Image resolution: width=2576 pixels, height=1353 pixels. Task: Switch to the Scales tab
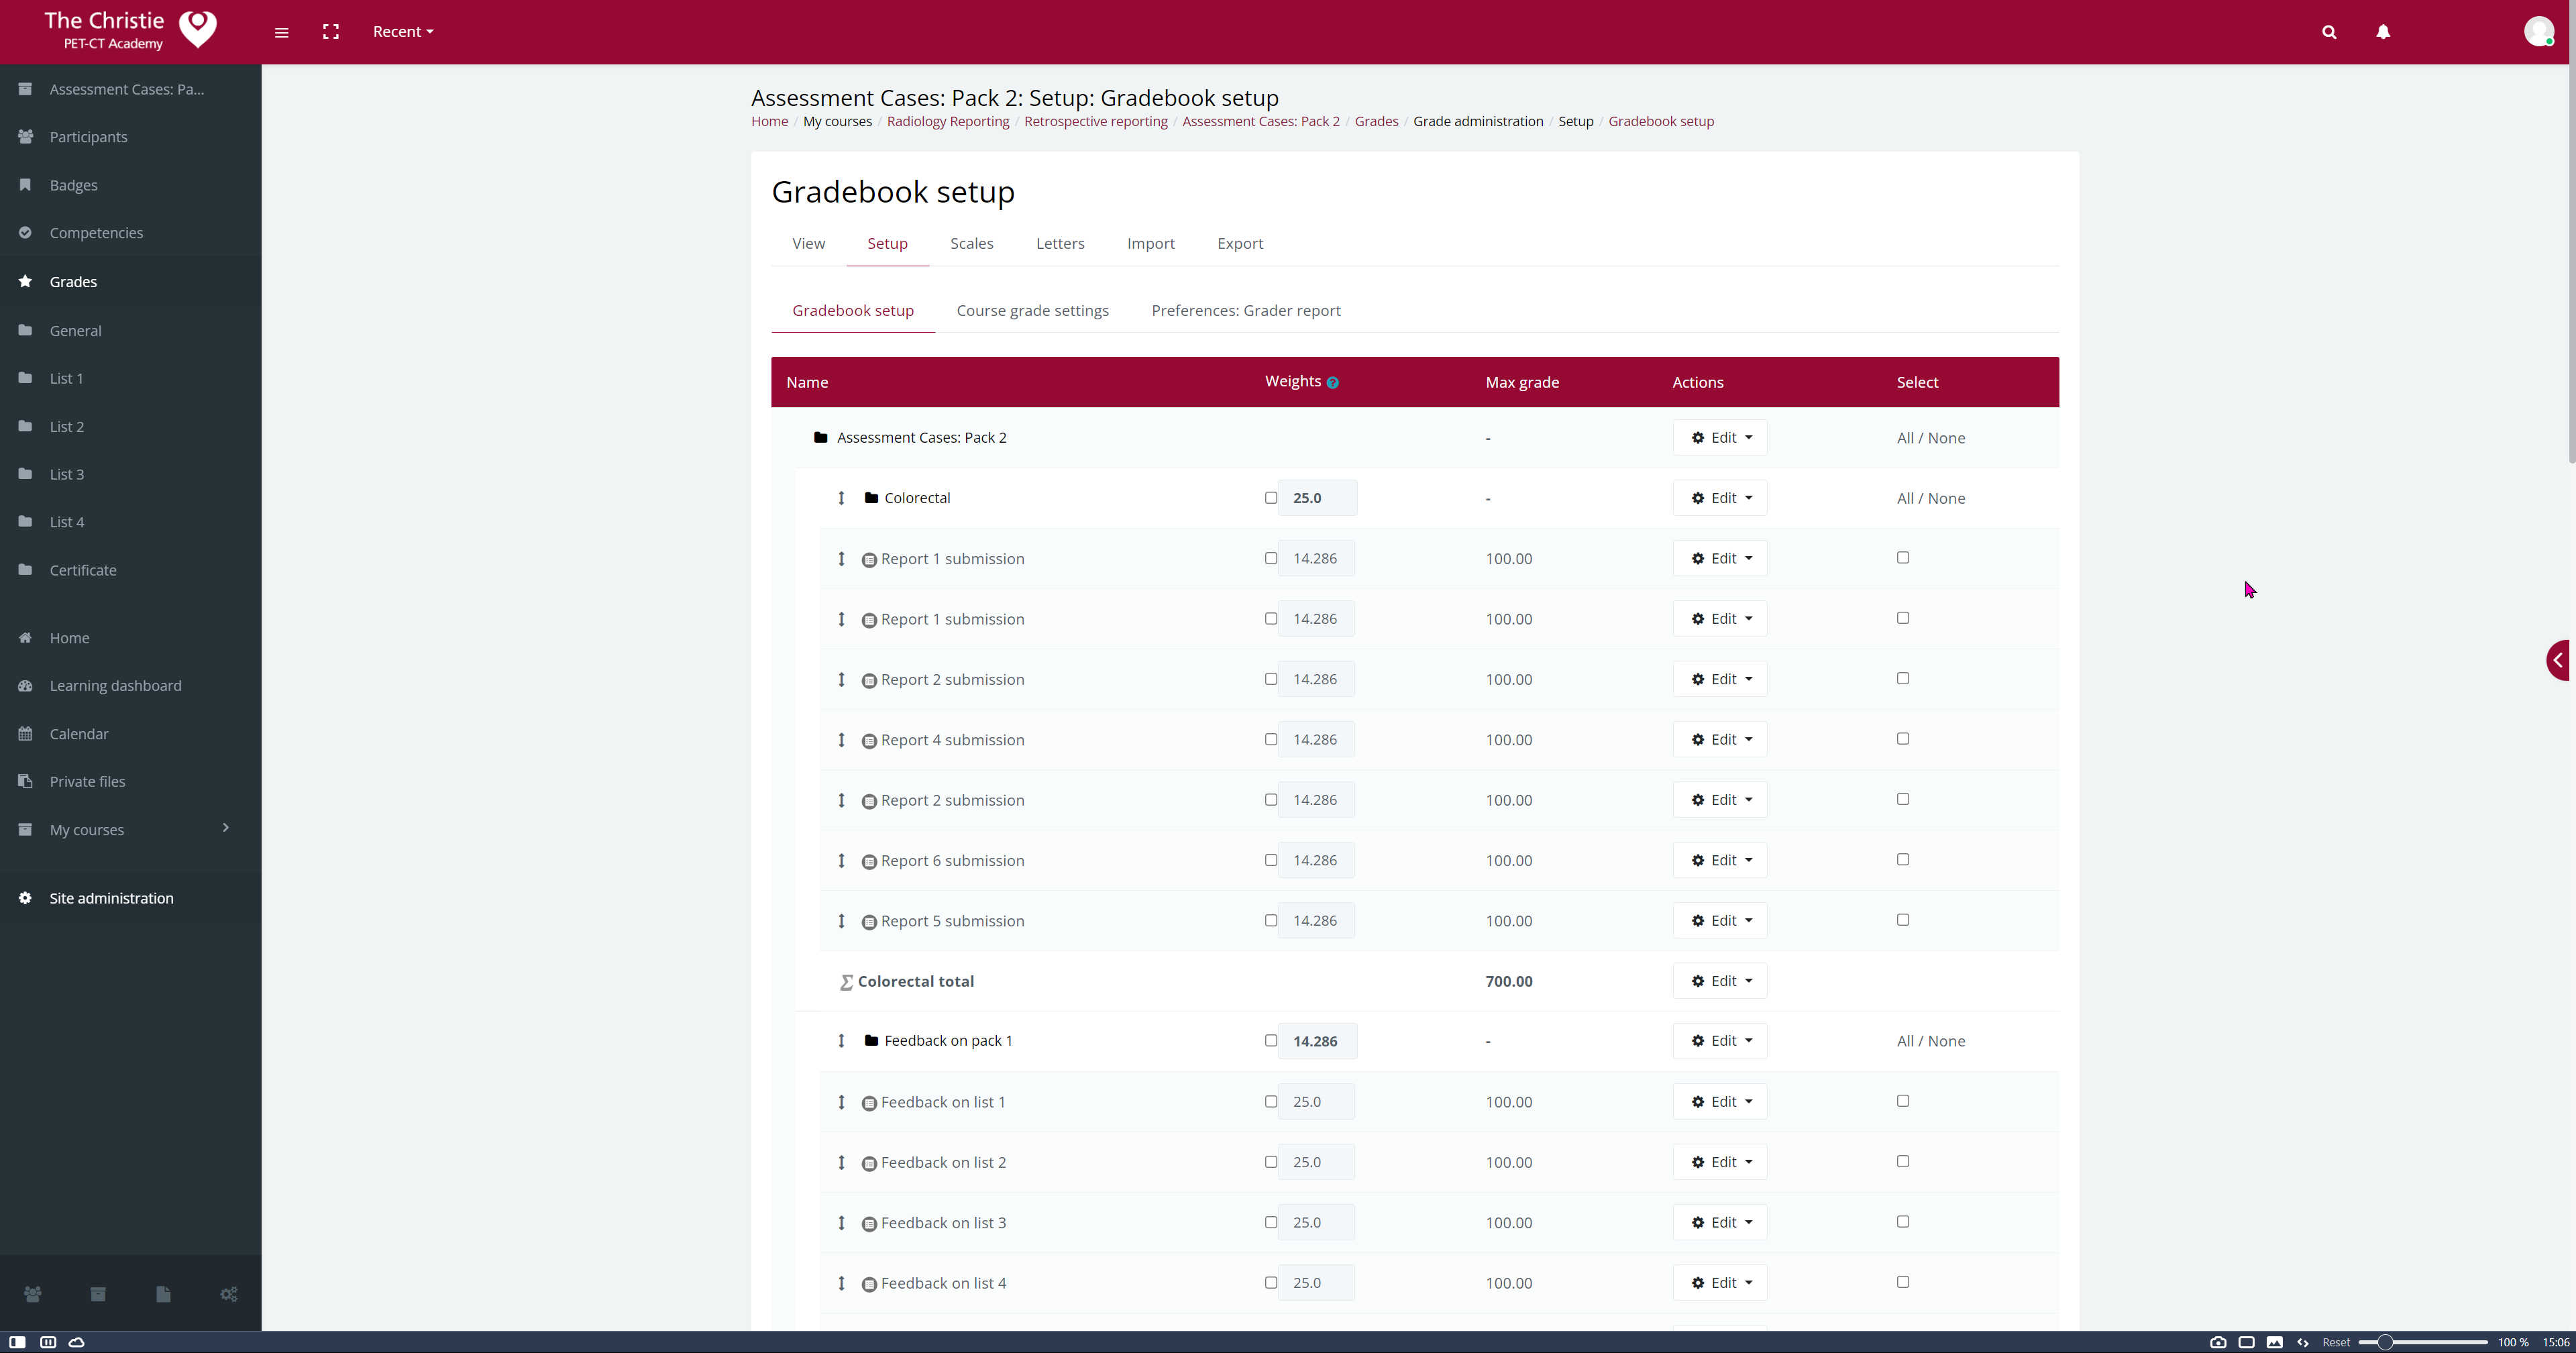click(x=971, y=244)
